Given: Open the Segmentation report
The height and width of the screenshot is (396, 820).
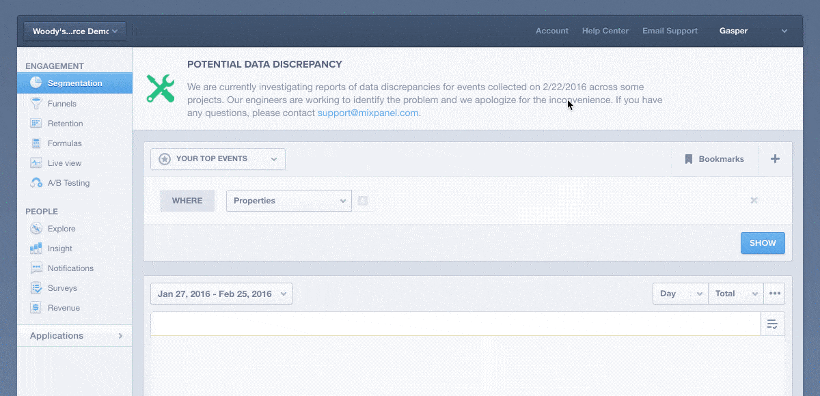Looking at the screenshot, I should (74, 83).
